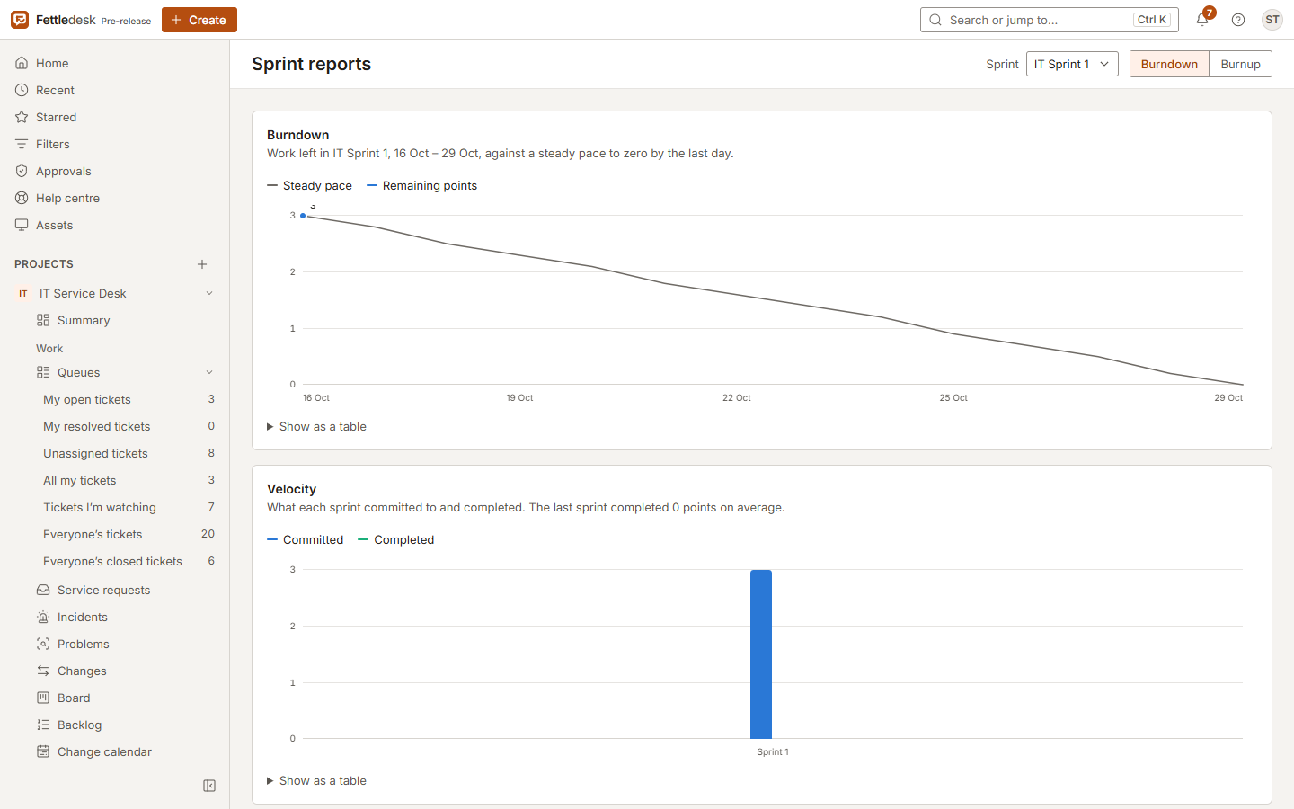Open My resolved tickets queue
The width and height of the screenshot is (1294, 809).
pos(129,426)
